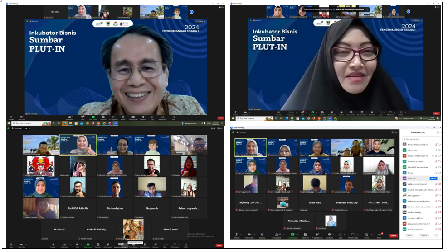The image size is (443, 249).
Task: Select the ulfamei mezri participant tile
Action: point(170,230)
